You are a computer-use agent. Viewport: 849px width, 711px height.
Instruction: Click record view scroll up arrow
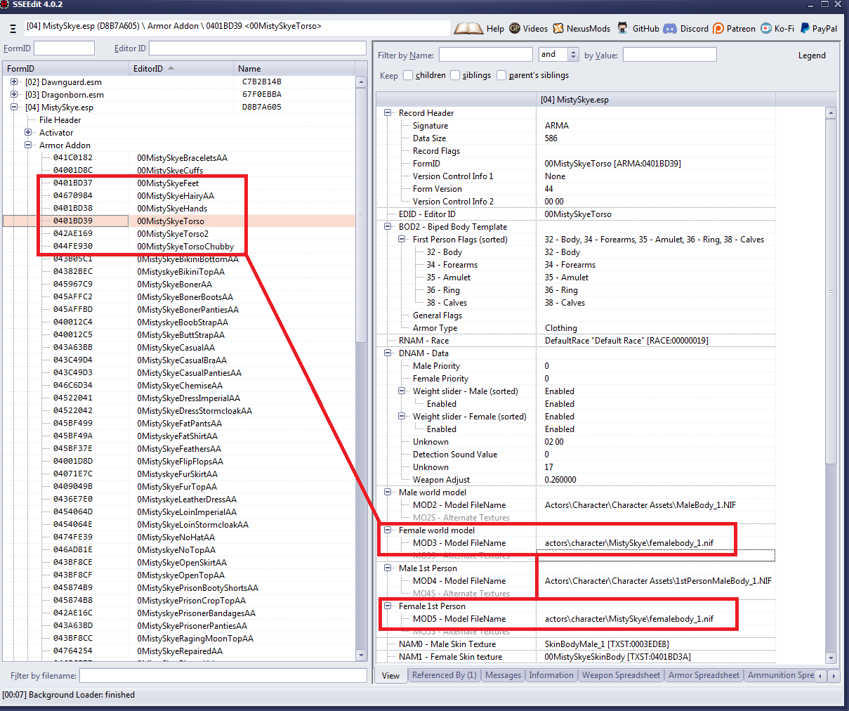(x=831, y=113)
